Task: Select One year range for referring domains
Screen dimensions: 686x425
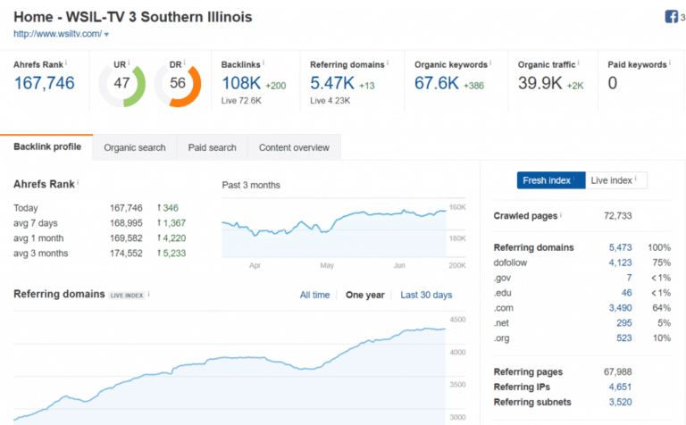Action: pyautogui.click(x=364, y=295)
